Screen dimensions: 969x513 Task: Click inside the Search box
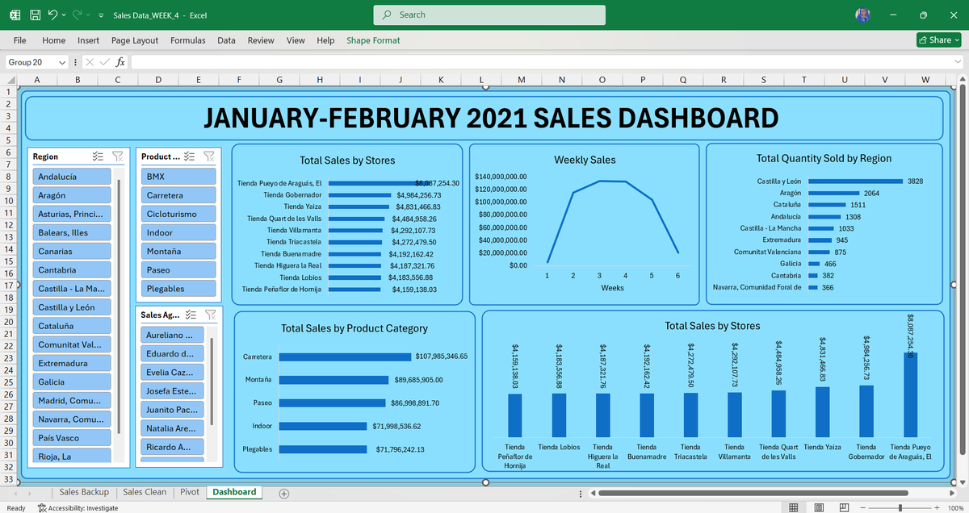pos(489,15)
